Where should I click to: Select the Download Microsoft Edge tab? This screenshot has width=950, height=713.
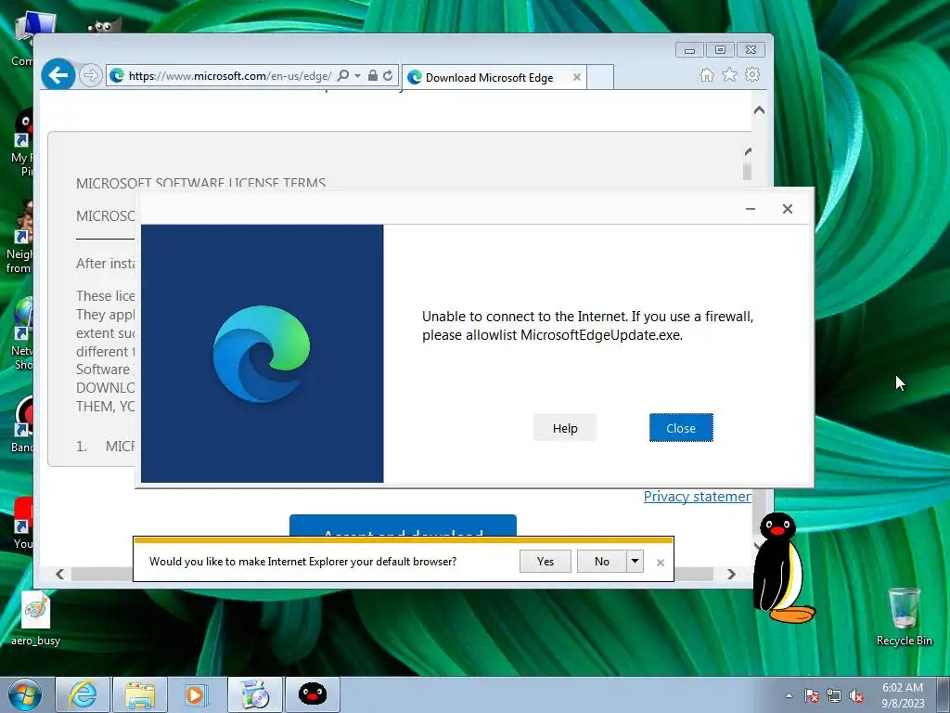494,78
